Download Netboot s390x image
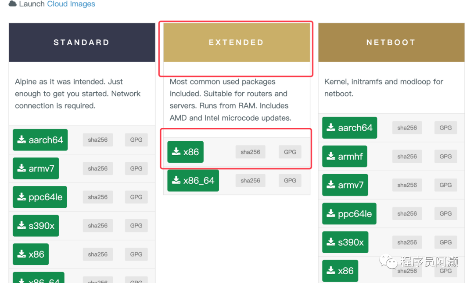 pos(345,242)
